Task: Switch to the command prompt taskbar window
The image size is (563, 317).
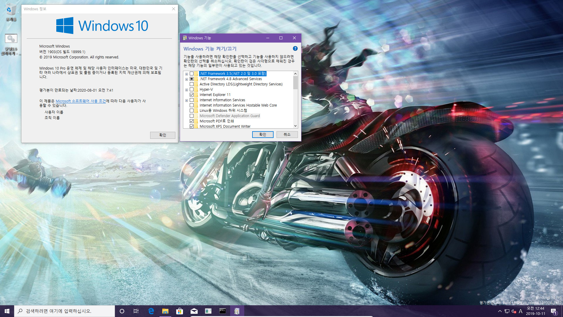Action: click(223, 311)
